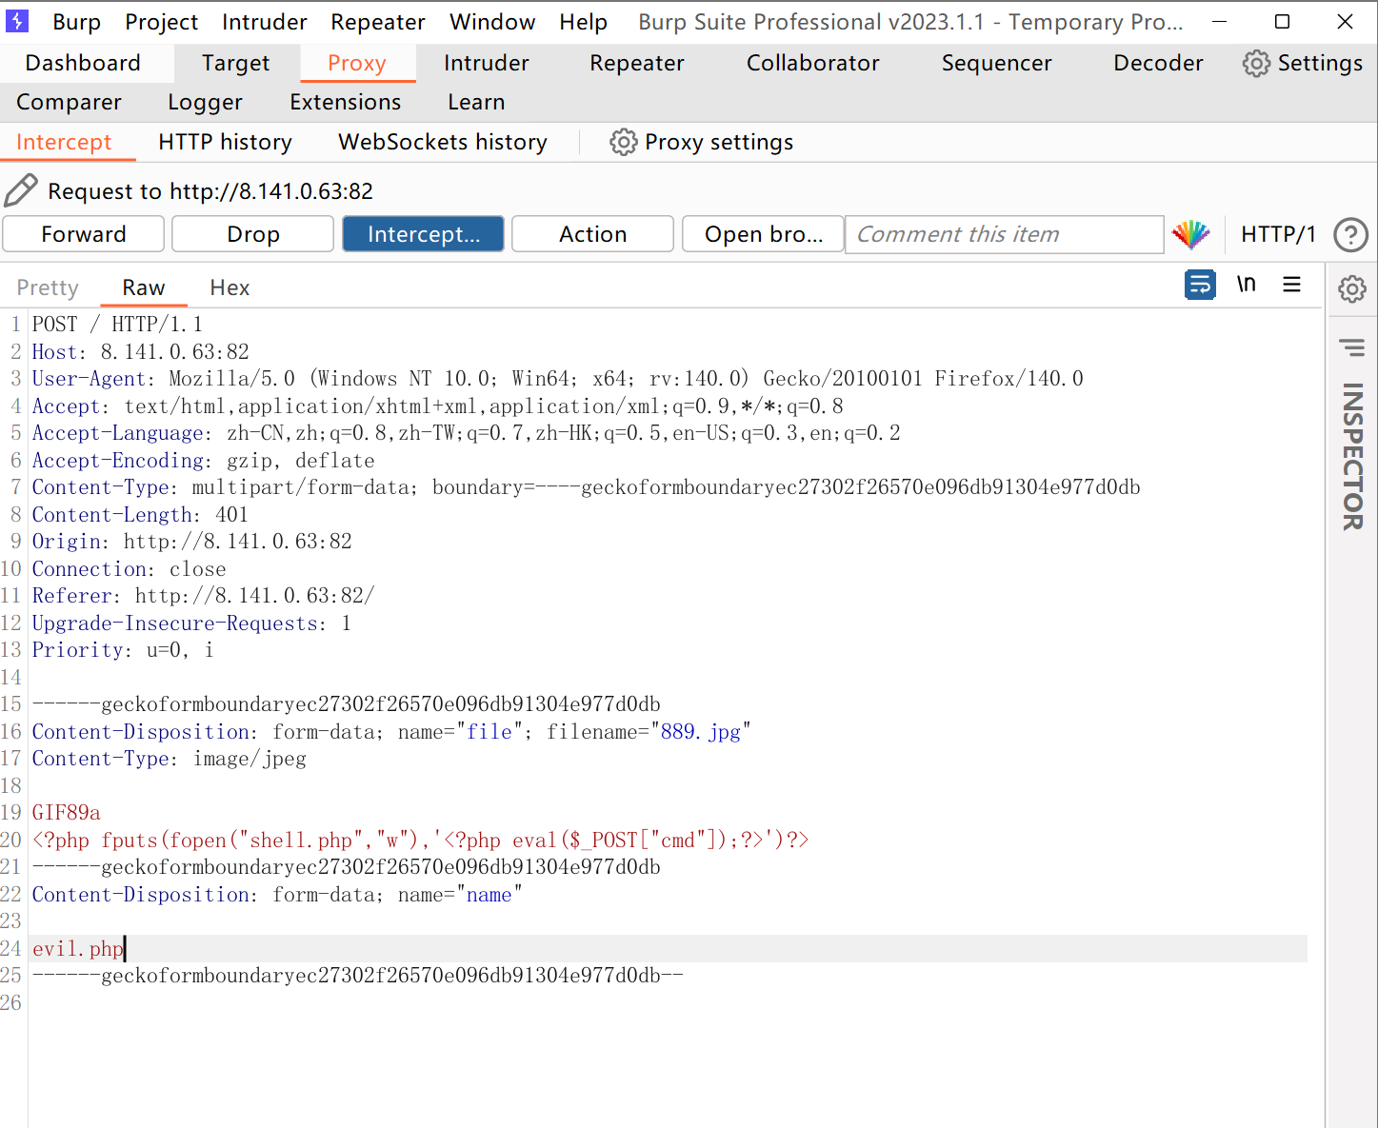Expand the INSPECTOR side panel label
This screenshot has height=1128, width=1378.
click(x=1352, y=456)
